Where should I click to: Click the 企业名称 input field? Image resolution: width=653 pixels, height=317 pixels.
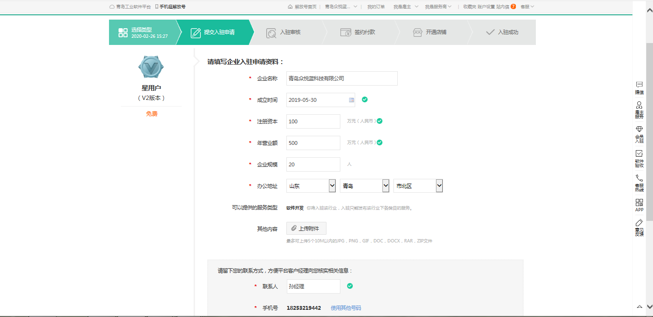tap(342, 78)
